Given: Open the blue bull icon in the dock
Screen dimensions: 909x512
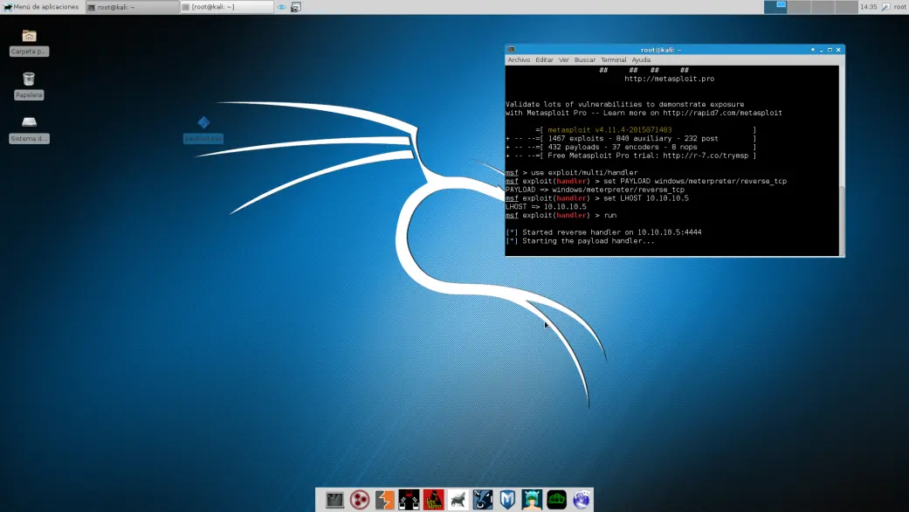Looking at the screenshot, I should pyautogui.click(x=482, y=500).
